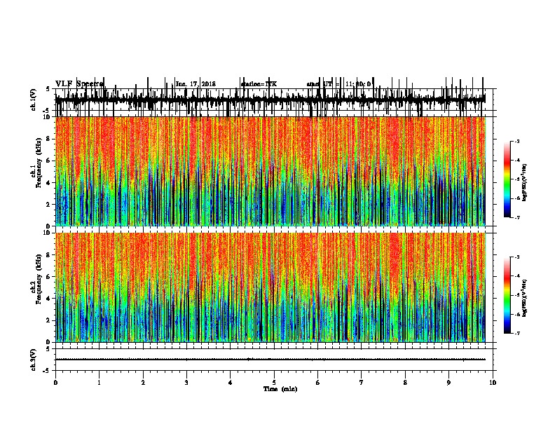Screen dimensions: 555x429
Task: Click the ch.1 color bar log(PSD) label
Action: [x=524, y=183]
